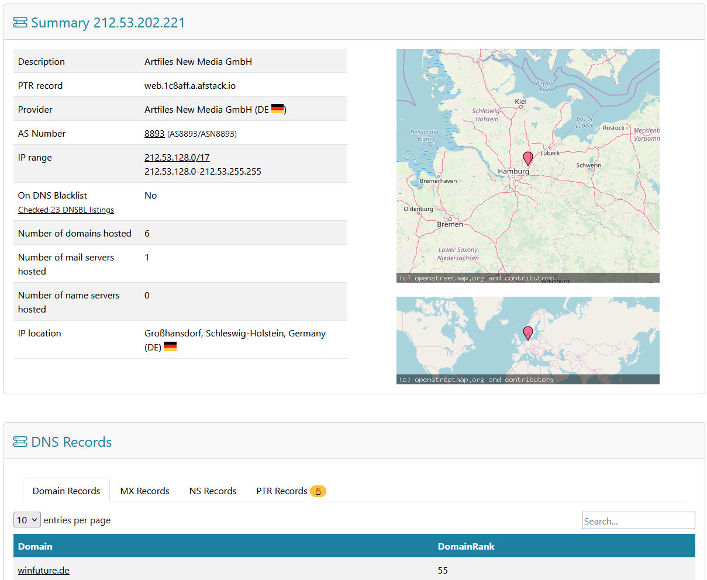Focus the Search input field

[639, 520]
